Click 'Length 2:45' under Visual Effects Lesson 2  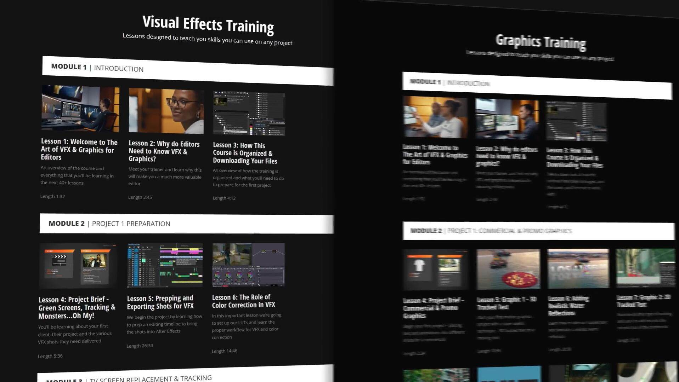pos(140,197)
